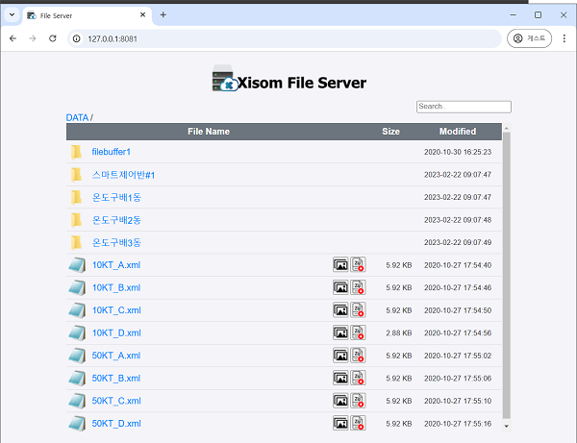Open the 온도구배2동 folder link
This screenshot has width=577, height=443.
(116, 220)
